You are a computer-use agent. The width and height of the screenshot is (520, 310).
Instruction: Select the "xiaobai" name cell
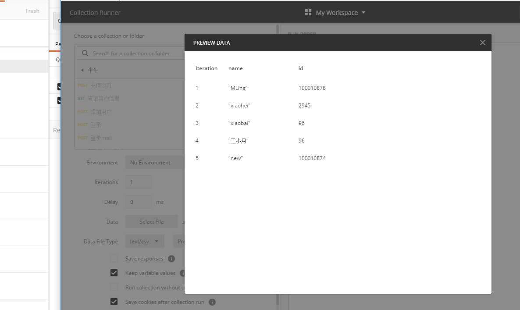[x=239, y=123]
